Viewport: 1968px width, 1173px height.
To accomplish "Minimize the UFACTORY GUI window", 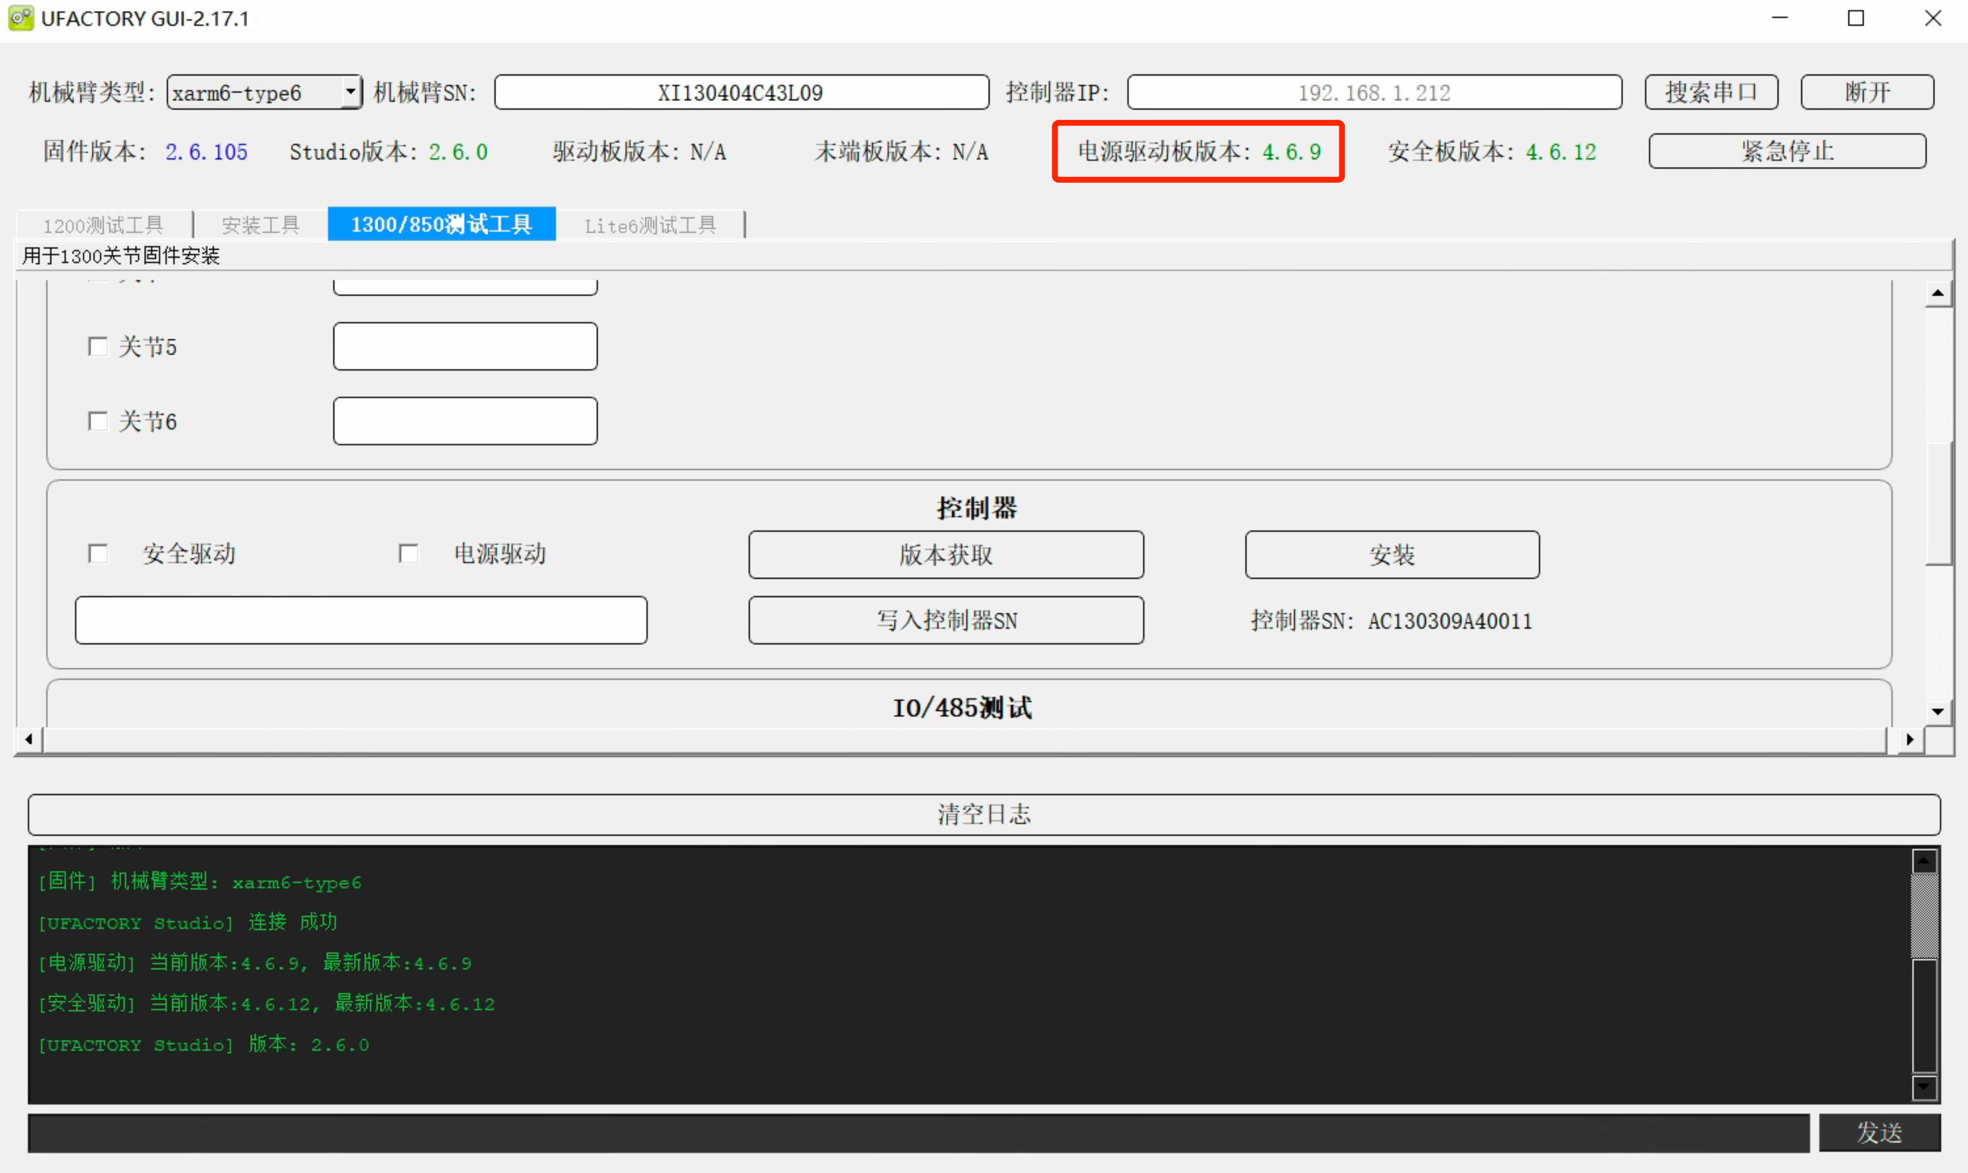I will click(x=1780, y=18).
